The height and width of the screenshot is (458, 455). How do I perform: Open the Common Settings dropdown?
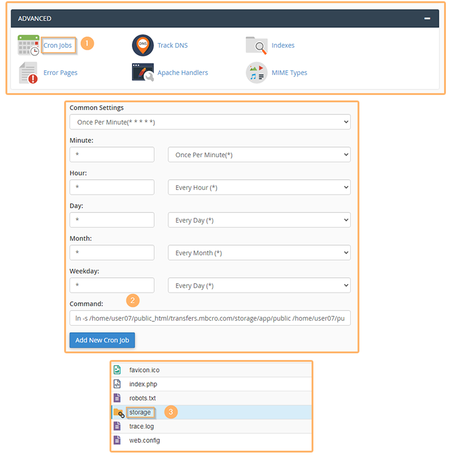(210, 122)
